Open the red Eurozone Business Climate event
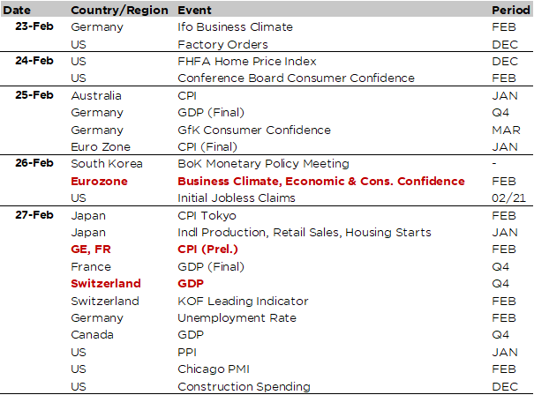Image resolution: width=534 pixels, height=395 pixels. coord(320,181)
